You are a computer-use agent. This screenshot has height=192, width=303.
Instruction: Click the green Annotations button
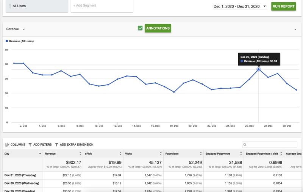point(158,28)
